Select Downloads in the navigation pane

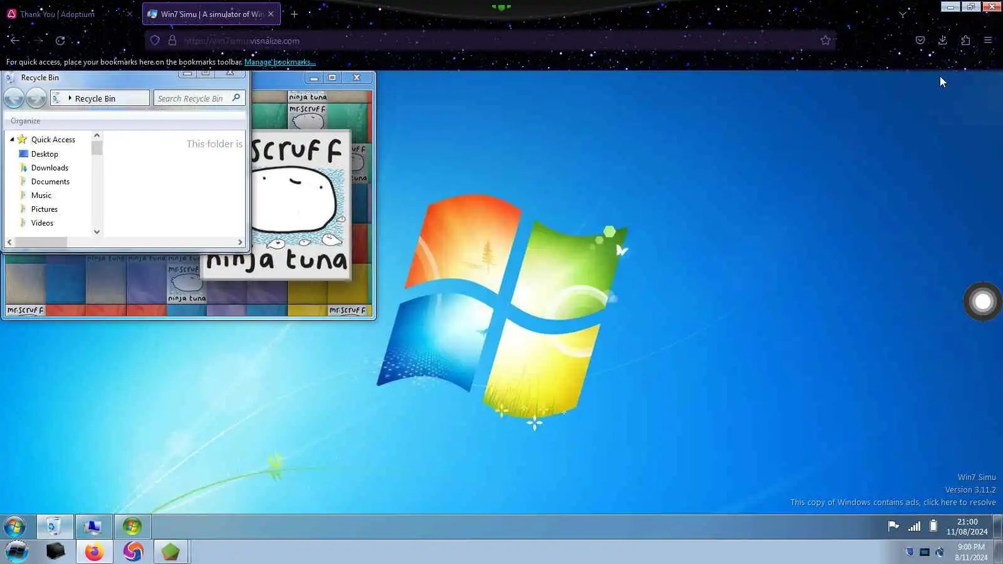point(50,168)
